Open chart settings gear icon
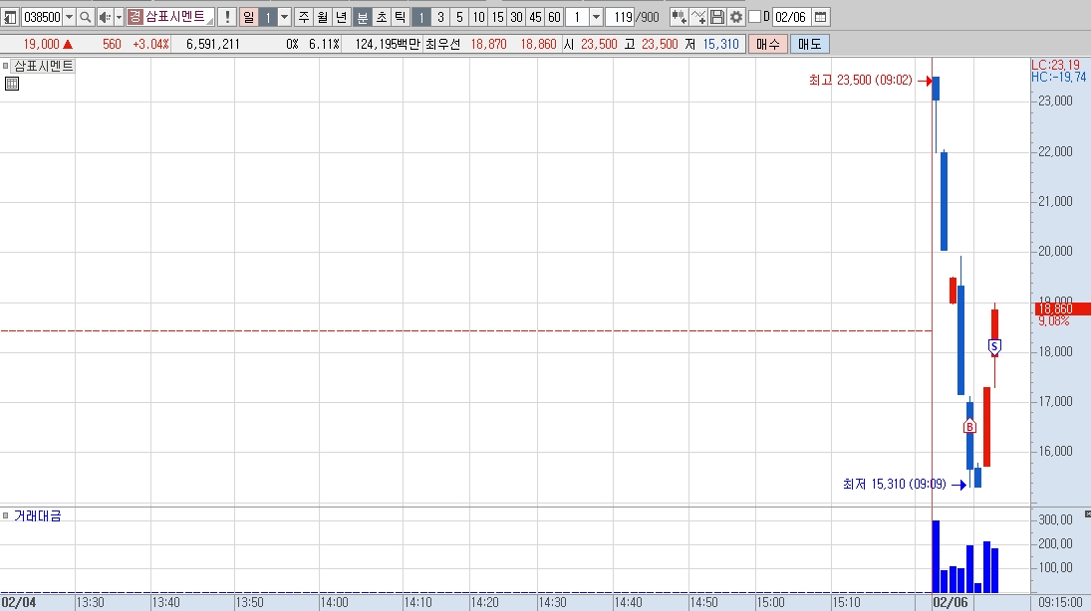This screenshot has height=611, width=1091. pyautogui.click(x=736, y=17)
